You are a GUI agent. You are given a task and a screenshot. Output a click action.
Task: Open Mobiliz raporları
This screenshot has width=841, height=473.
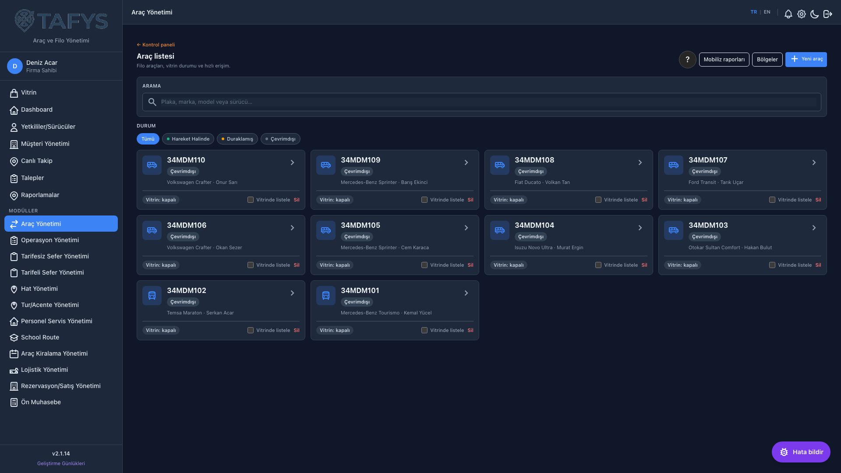tap(724, 60)
